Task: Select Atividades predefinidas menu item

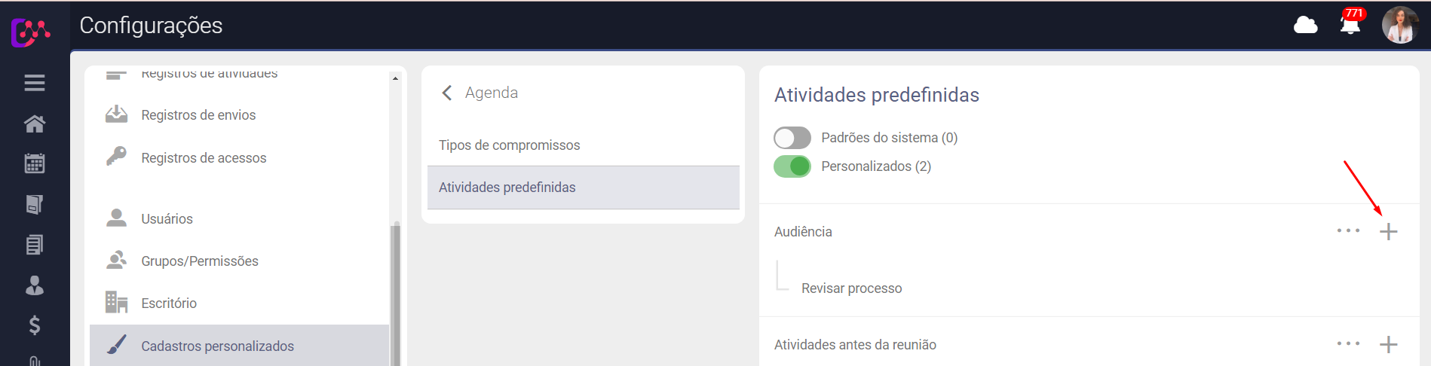Action: (507, 188)
